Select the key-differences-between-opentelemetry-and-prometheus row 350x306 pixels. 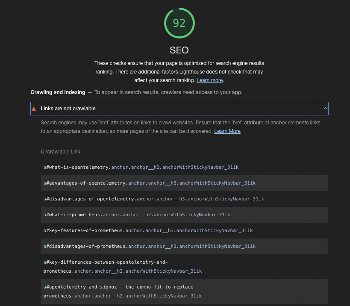point(123,266)
